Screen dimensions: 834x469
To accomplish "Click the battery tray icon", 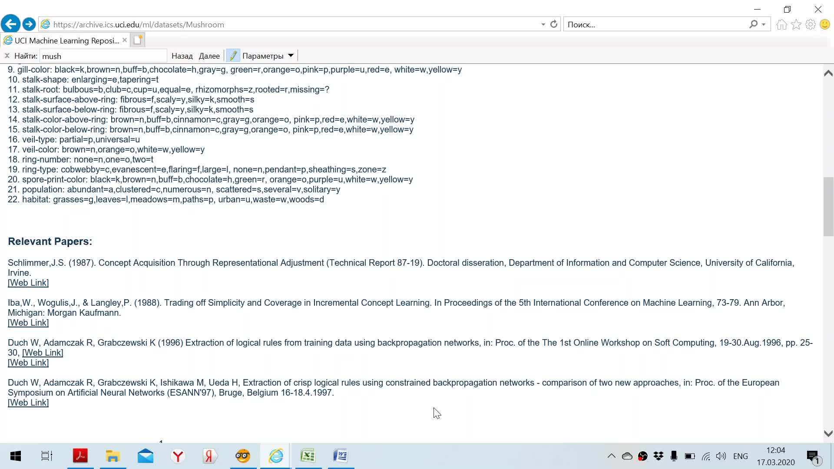I will [690, 456].
